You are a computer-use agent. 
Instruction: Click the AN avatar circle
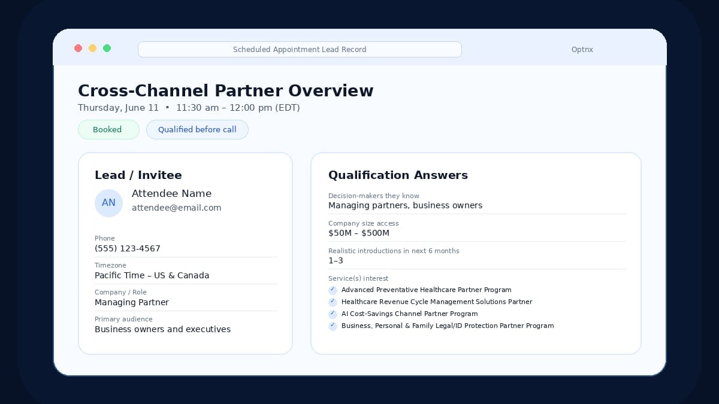[108, 203]
